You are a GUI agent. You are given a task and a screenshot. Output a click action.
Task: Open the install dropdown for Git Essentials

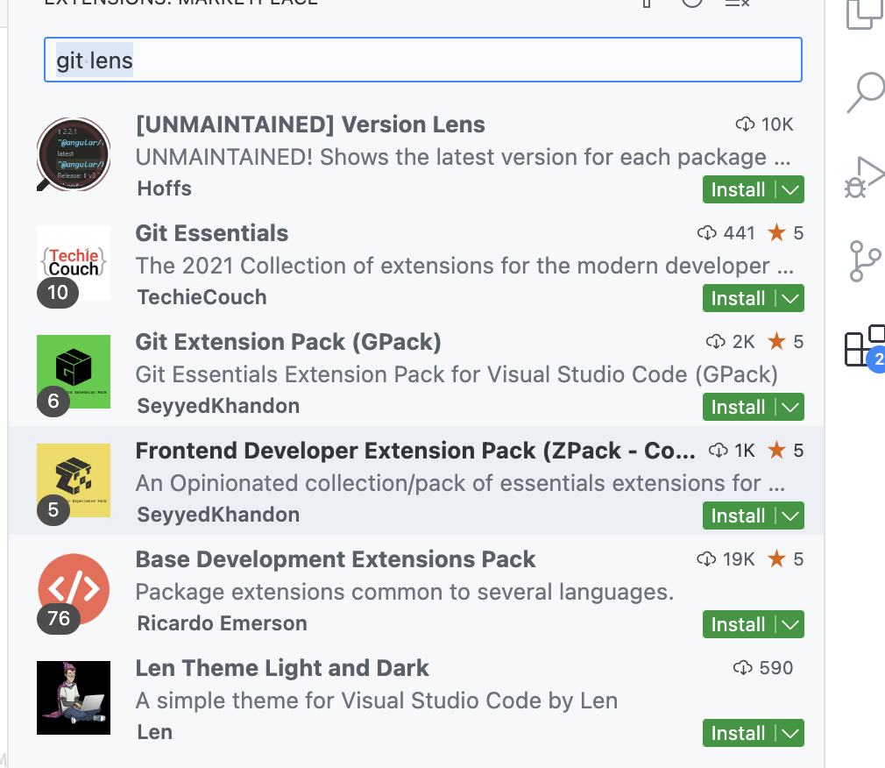(x=793, y=298)
